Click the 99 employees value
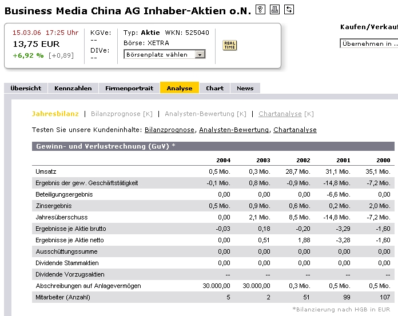This screenshot has height=316, width=398. pyautogui.click(x=347, y=297)
